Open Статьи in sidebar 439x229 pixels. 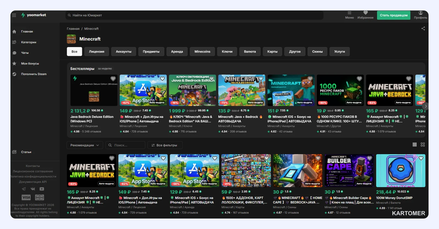click(x=26, y=152)
